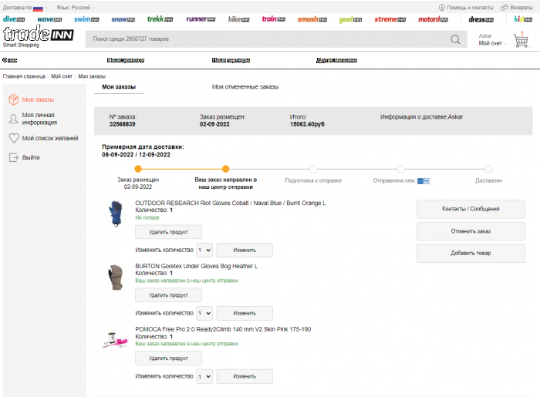Click the Доставлен progress marker
The height and width of the screenshot is (397, 540).
[x=488, y=169]
